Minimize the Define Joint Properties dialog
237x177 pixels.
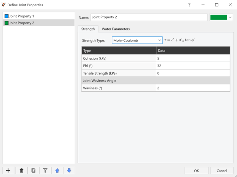[203, 5]
